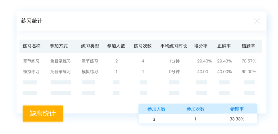
Task: Click the 60.00% error rate value
Action: click(249, 72)
